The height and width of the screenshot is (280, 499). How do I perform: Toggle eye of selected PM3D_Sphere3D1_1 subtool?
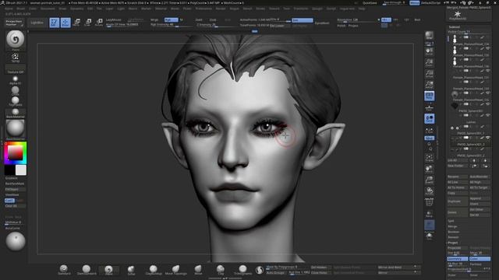[x=488, y=138]
